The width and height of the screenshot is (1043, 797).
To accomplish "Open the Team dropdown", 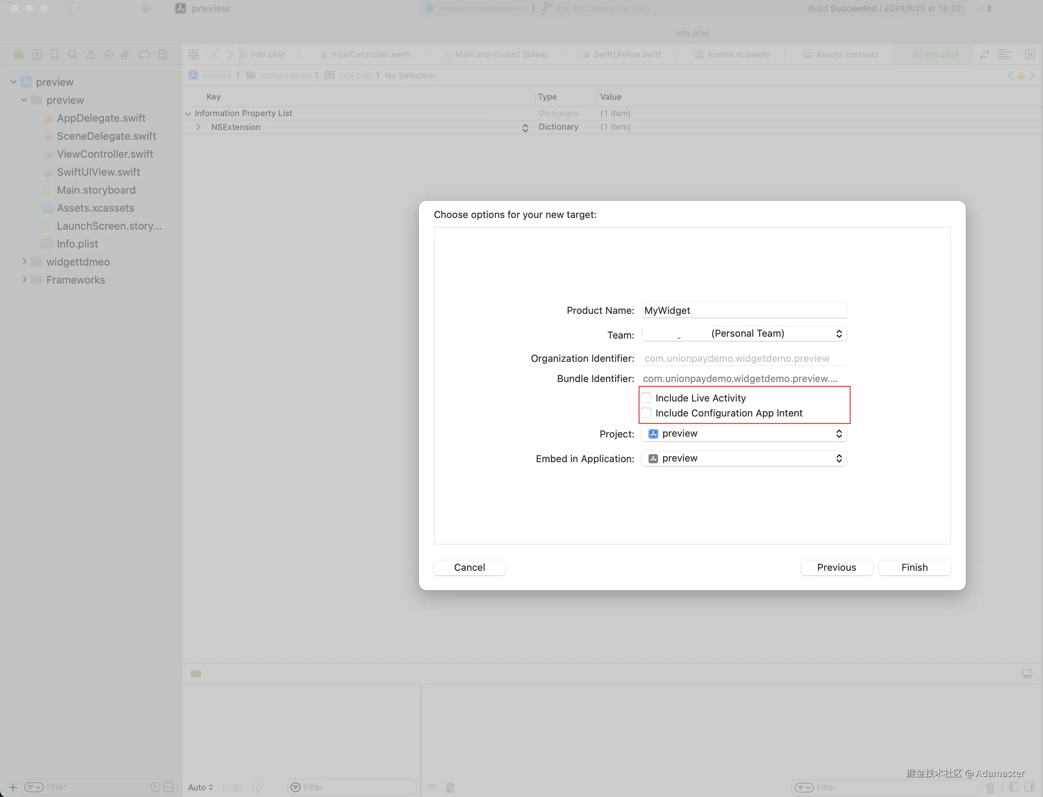I will click(x=744, y=334).
